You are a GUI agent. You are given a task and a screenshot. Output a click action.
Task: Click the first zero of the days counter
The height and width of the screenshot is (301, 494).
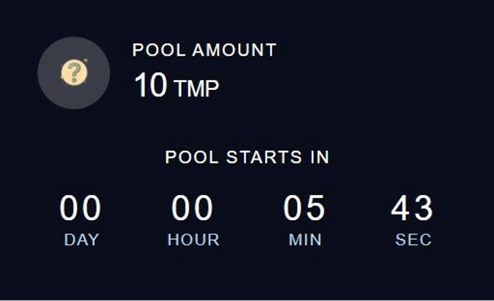pyautogui.click(x=70, y=208)
